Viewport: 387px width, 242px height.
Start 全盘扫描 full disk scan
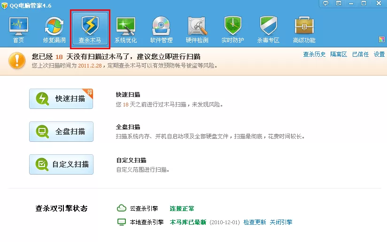[61, 131]
